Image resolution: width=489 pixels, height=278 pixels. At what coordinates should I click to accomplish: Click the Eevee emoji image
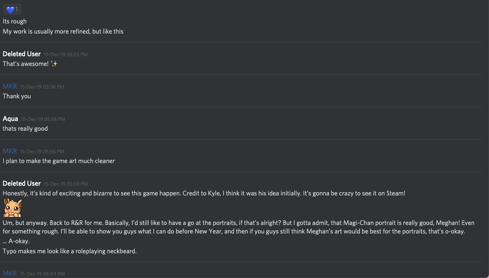[13, 208]
